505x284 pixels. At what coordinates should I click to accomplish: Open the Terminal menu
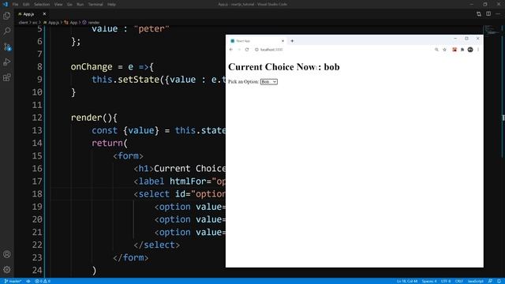click(95, 5)
